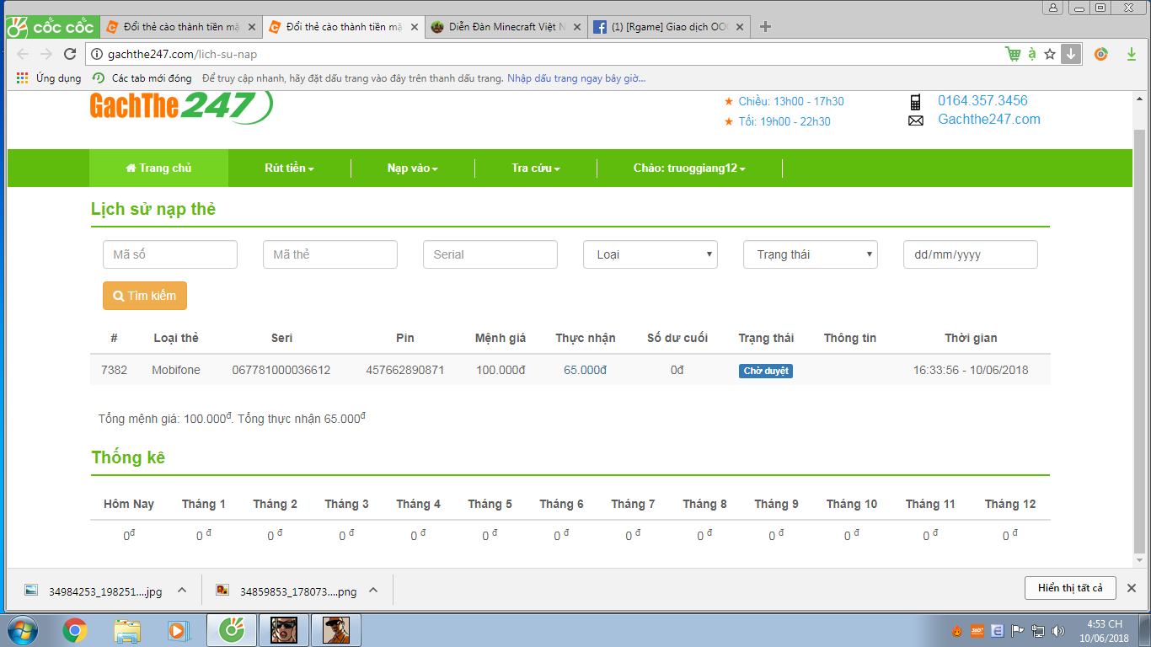Open the 360 security tray icon
Viewport: 1151px width, 647px height.
point(977,630)
